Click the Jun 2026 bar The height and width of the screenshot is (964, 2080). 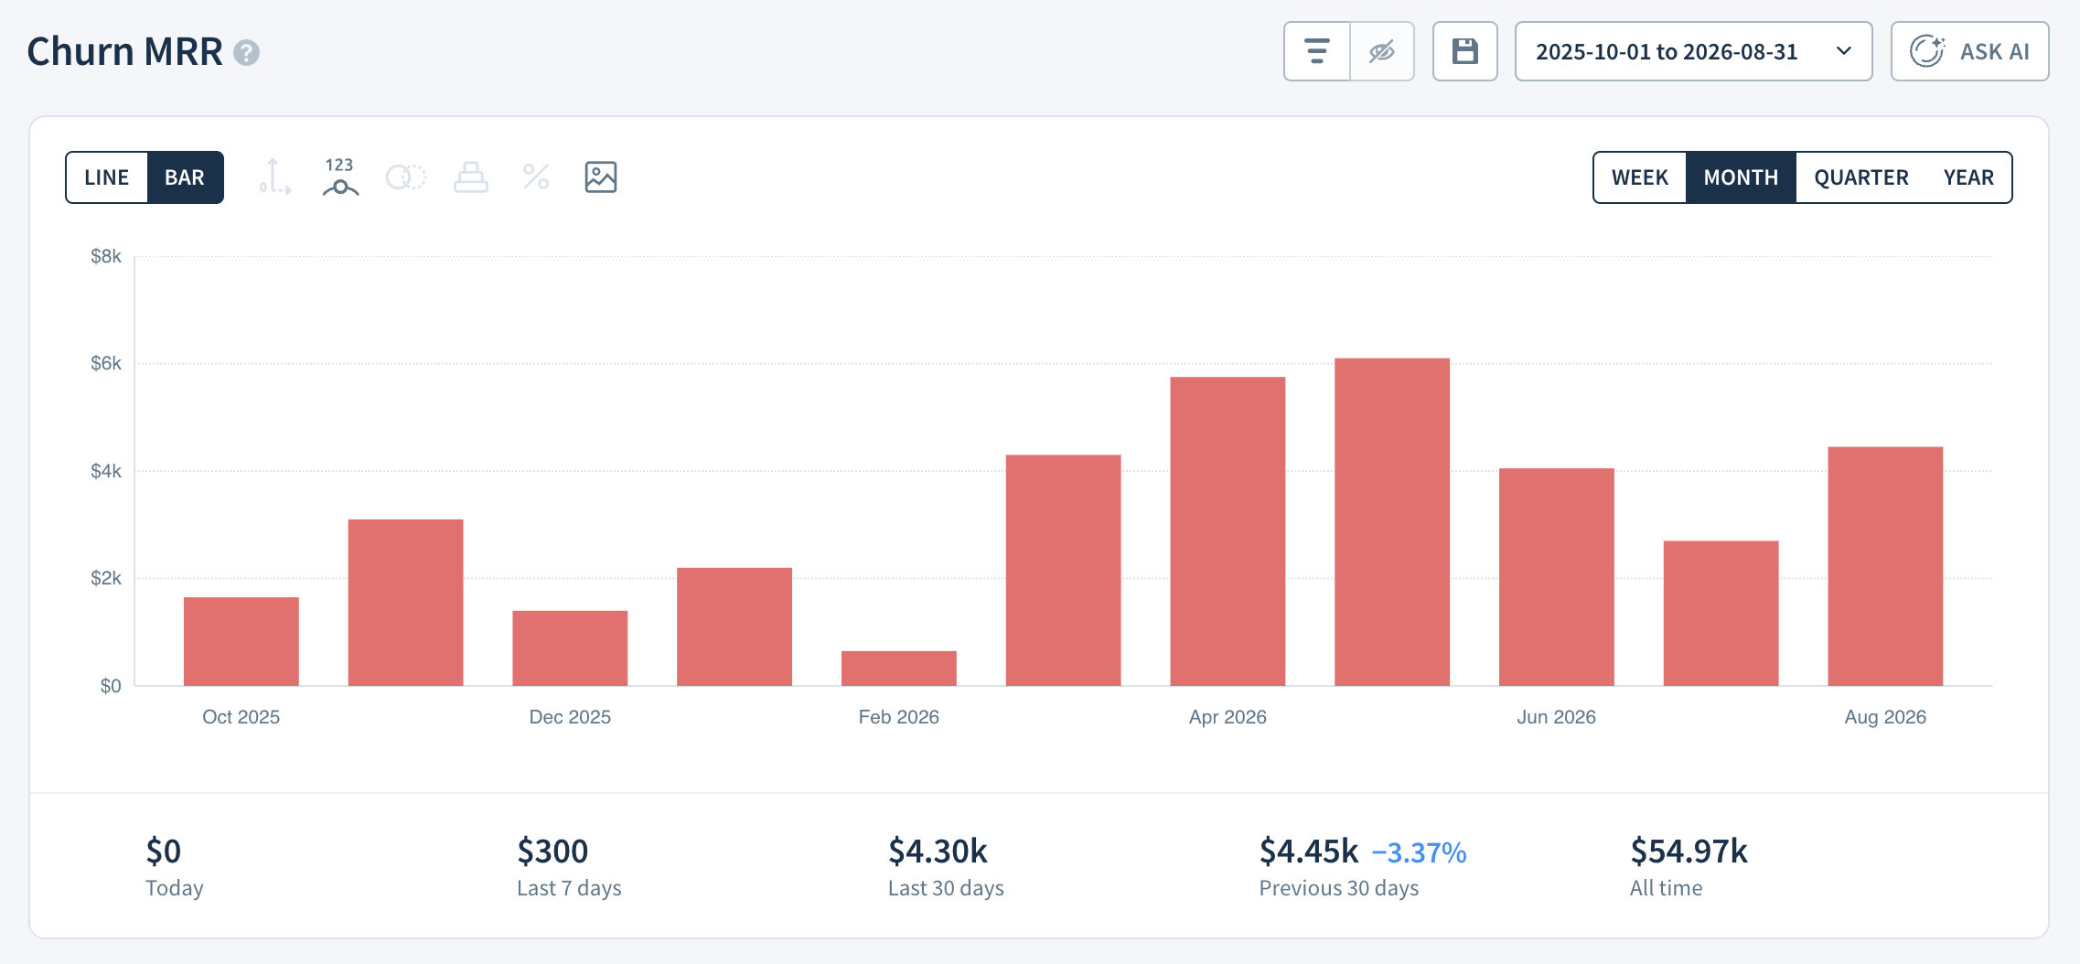point(1557,577)
